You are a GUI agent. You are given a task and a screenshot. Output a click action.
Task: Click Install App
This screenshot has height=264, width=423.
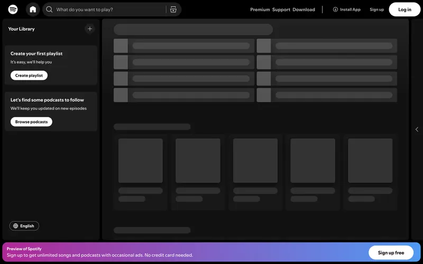[347, 10]
